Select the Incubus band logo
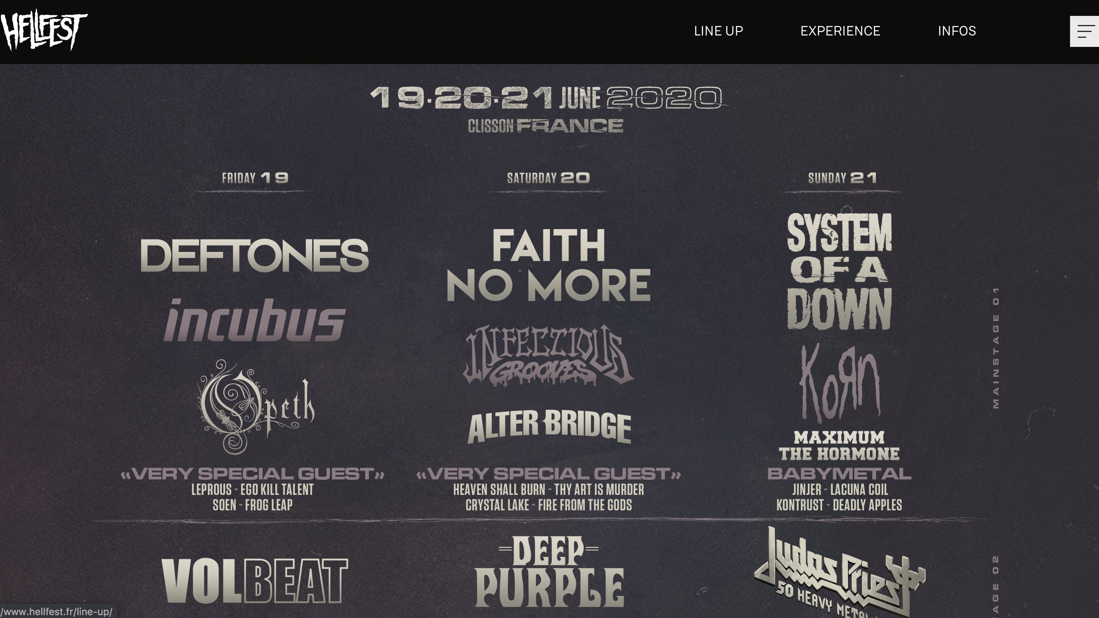The image size is (1099, 618). click(x=255, y=320)
